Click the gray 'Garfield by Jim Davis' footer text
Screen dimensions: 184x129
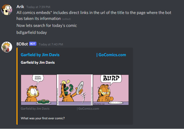[x=35, y=109]
